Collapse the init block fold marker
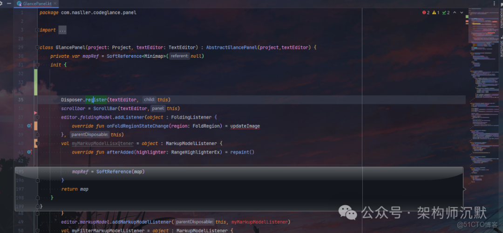This screenshot has width=503, height=233. point(38,65)
